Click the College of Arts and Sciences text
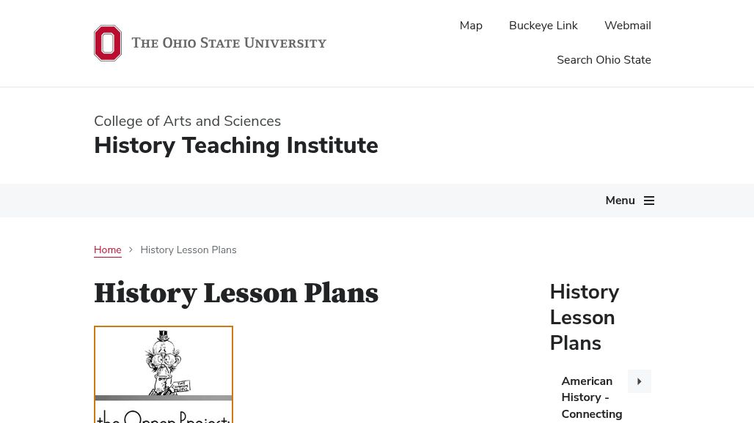Viewport: 754px width, 423px height. pyautogui.click(x=187, y=121)
